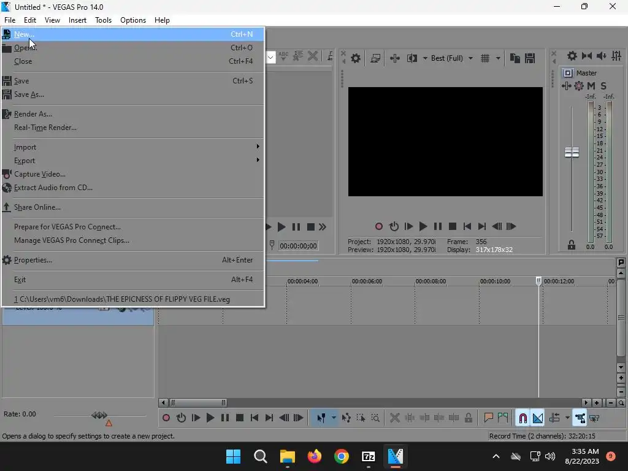
Task: Open recent FLIPPY VEG FILE.veg project
Action: click(x=132, y=299)
